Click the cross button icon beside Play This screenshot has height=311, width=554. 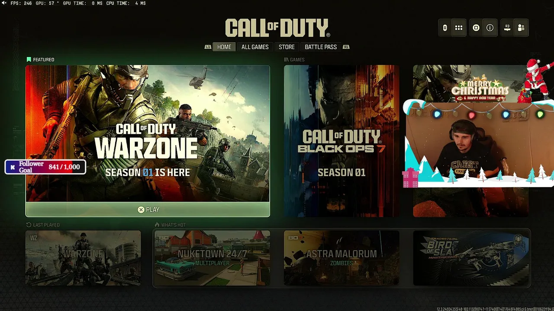141,209
